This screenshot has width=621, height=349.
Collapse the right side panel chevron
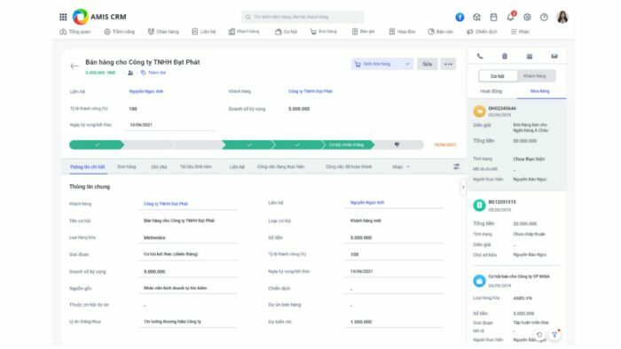[463, 187]
